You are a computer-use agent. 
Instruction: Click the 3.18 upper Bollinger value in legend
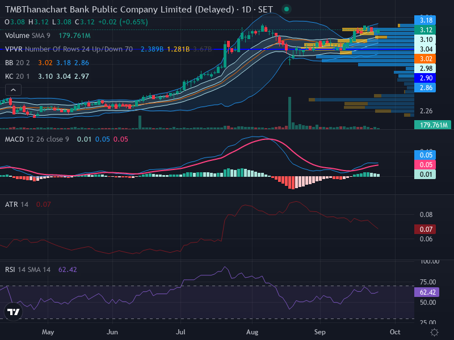[x=63, y=63]
